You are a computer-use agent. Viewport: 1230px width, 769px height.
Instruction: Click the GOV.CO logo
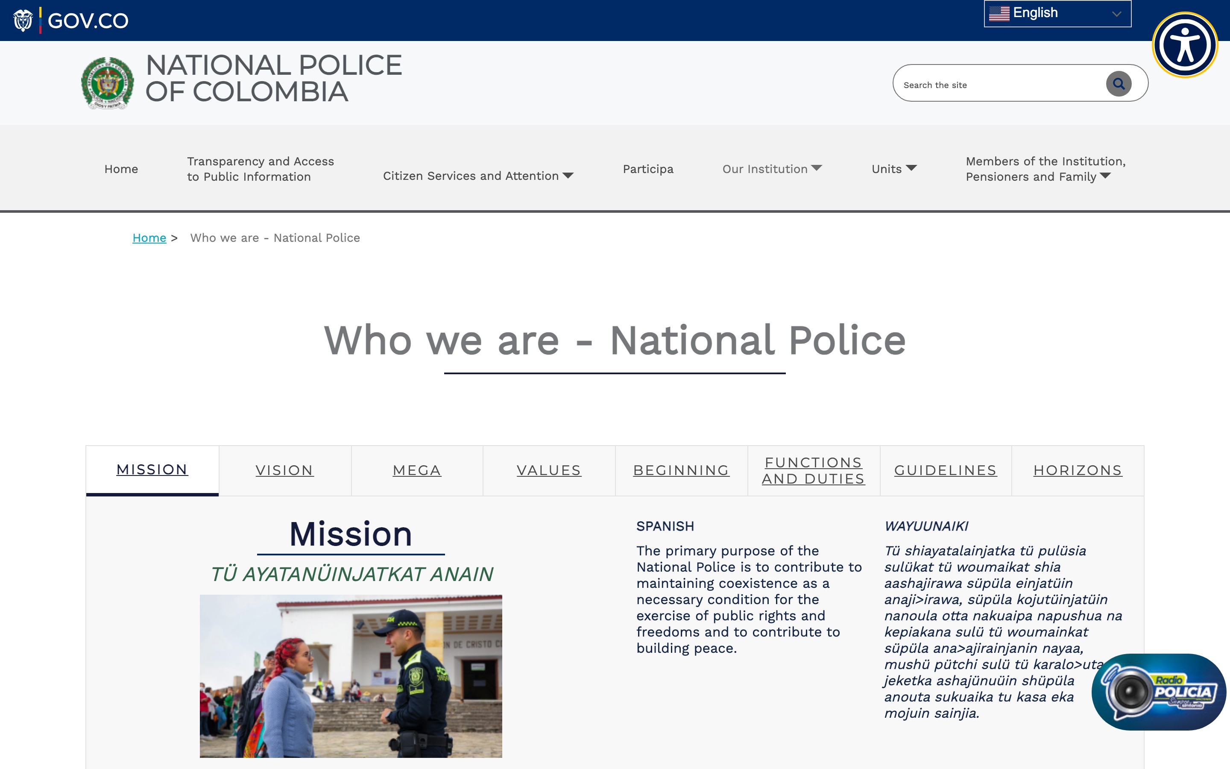[x=70, y=21]
